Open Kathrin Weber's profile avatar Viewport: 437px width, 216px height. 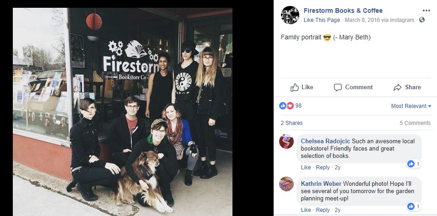(x=286, y=184)
